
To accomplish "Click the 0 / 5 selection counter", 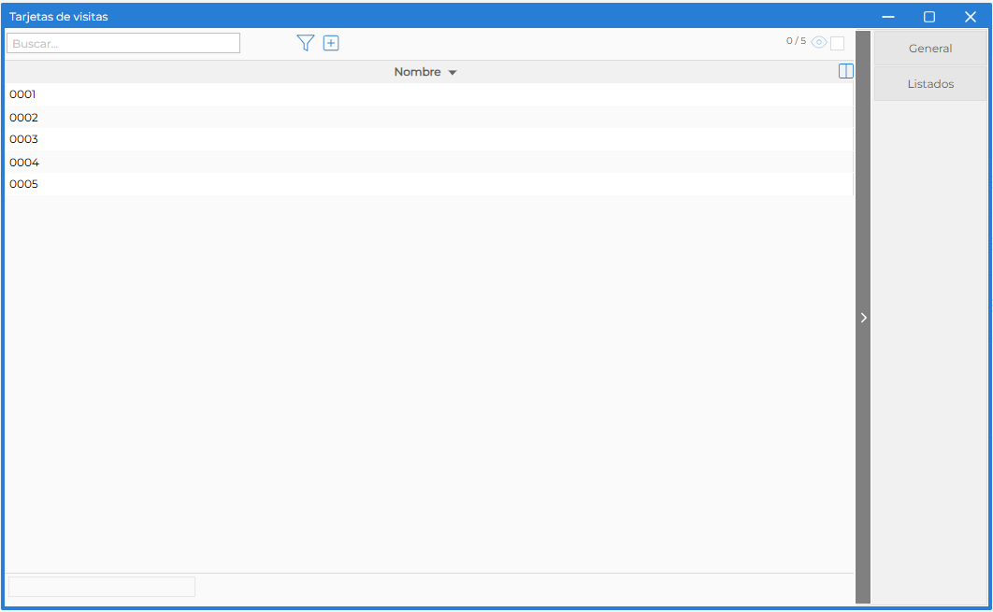I will coord(796,41).
